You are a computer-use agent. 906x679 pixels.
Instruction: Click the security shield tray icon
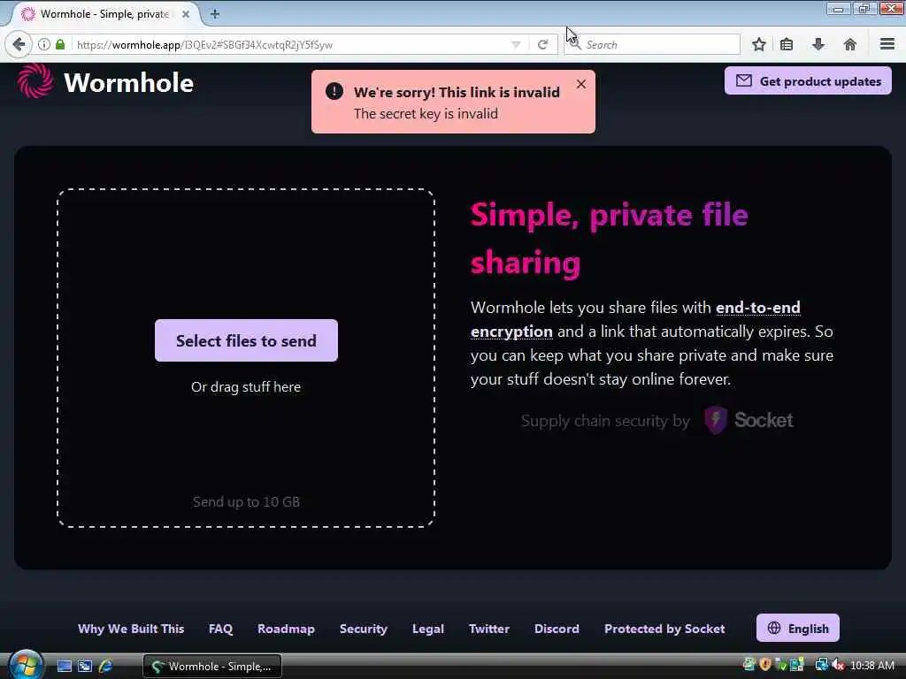765,665
